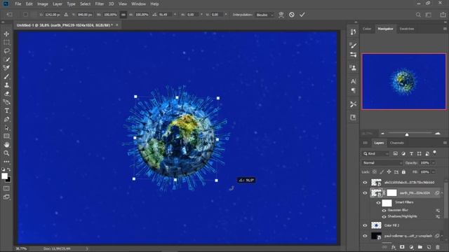Open the layer filter Kind dropdown
The image size is (449, 252).
(376, 154)
